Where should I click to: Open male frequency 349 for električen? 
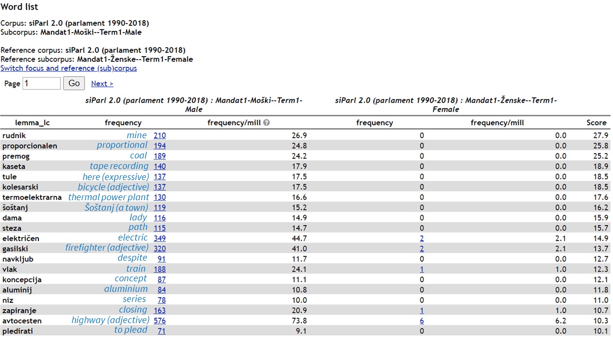[159, 238]
